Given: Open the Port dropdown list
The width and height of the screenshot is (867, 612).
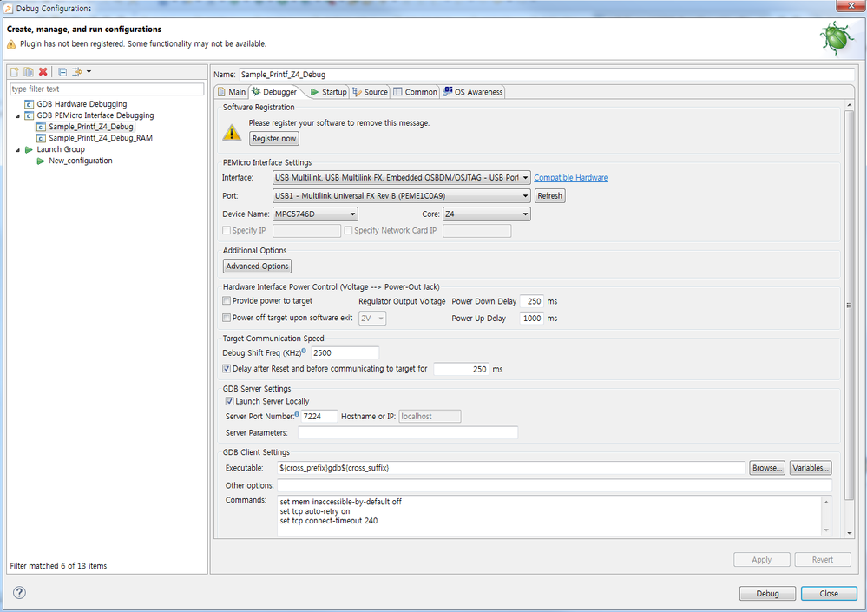Looking at the screenshot, I should pyautogui.click(x=402, y=195).
